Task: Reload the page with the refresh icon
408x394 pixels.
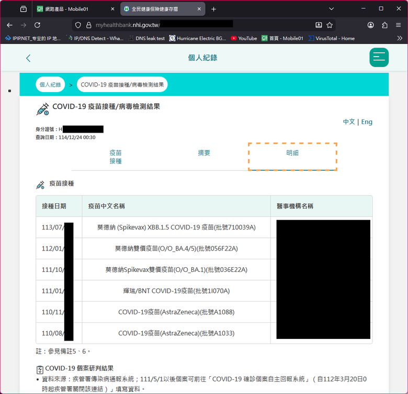Action: [x=37, y=25]
